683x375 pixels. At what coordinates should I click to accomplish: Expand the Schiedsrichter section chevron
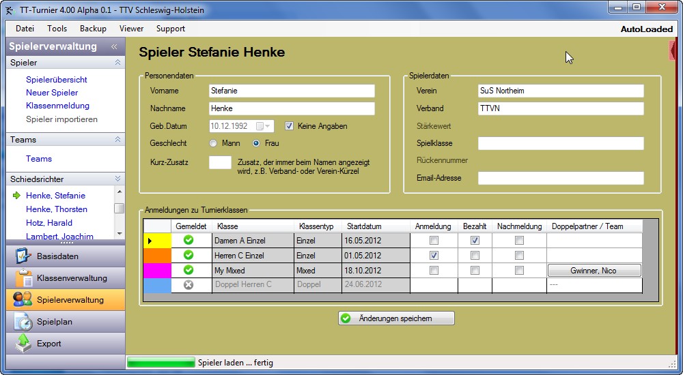(x=117, y=179)
